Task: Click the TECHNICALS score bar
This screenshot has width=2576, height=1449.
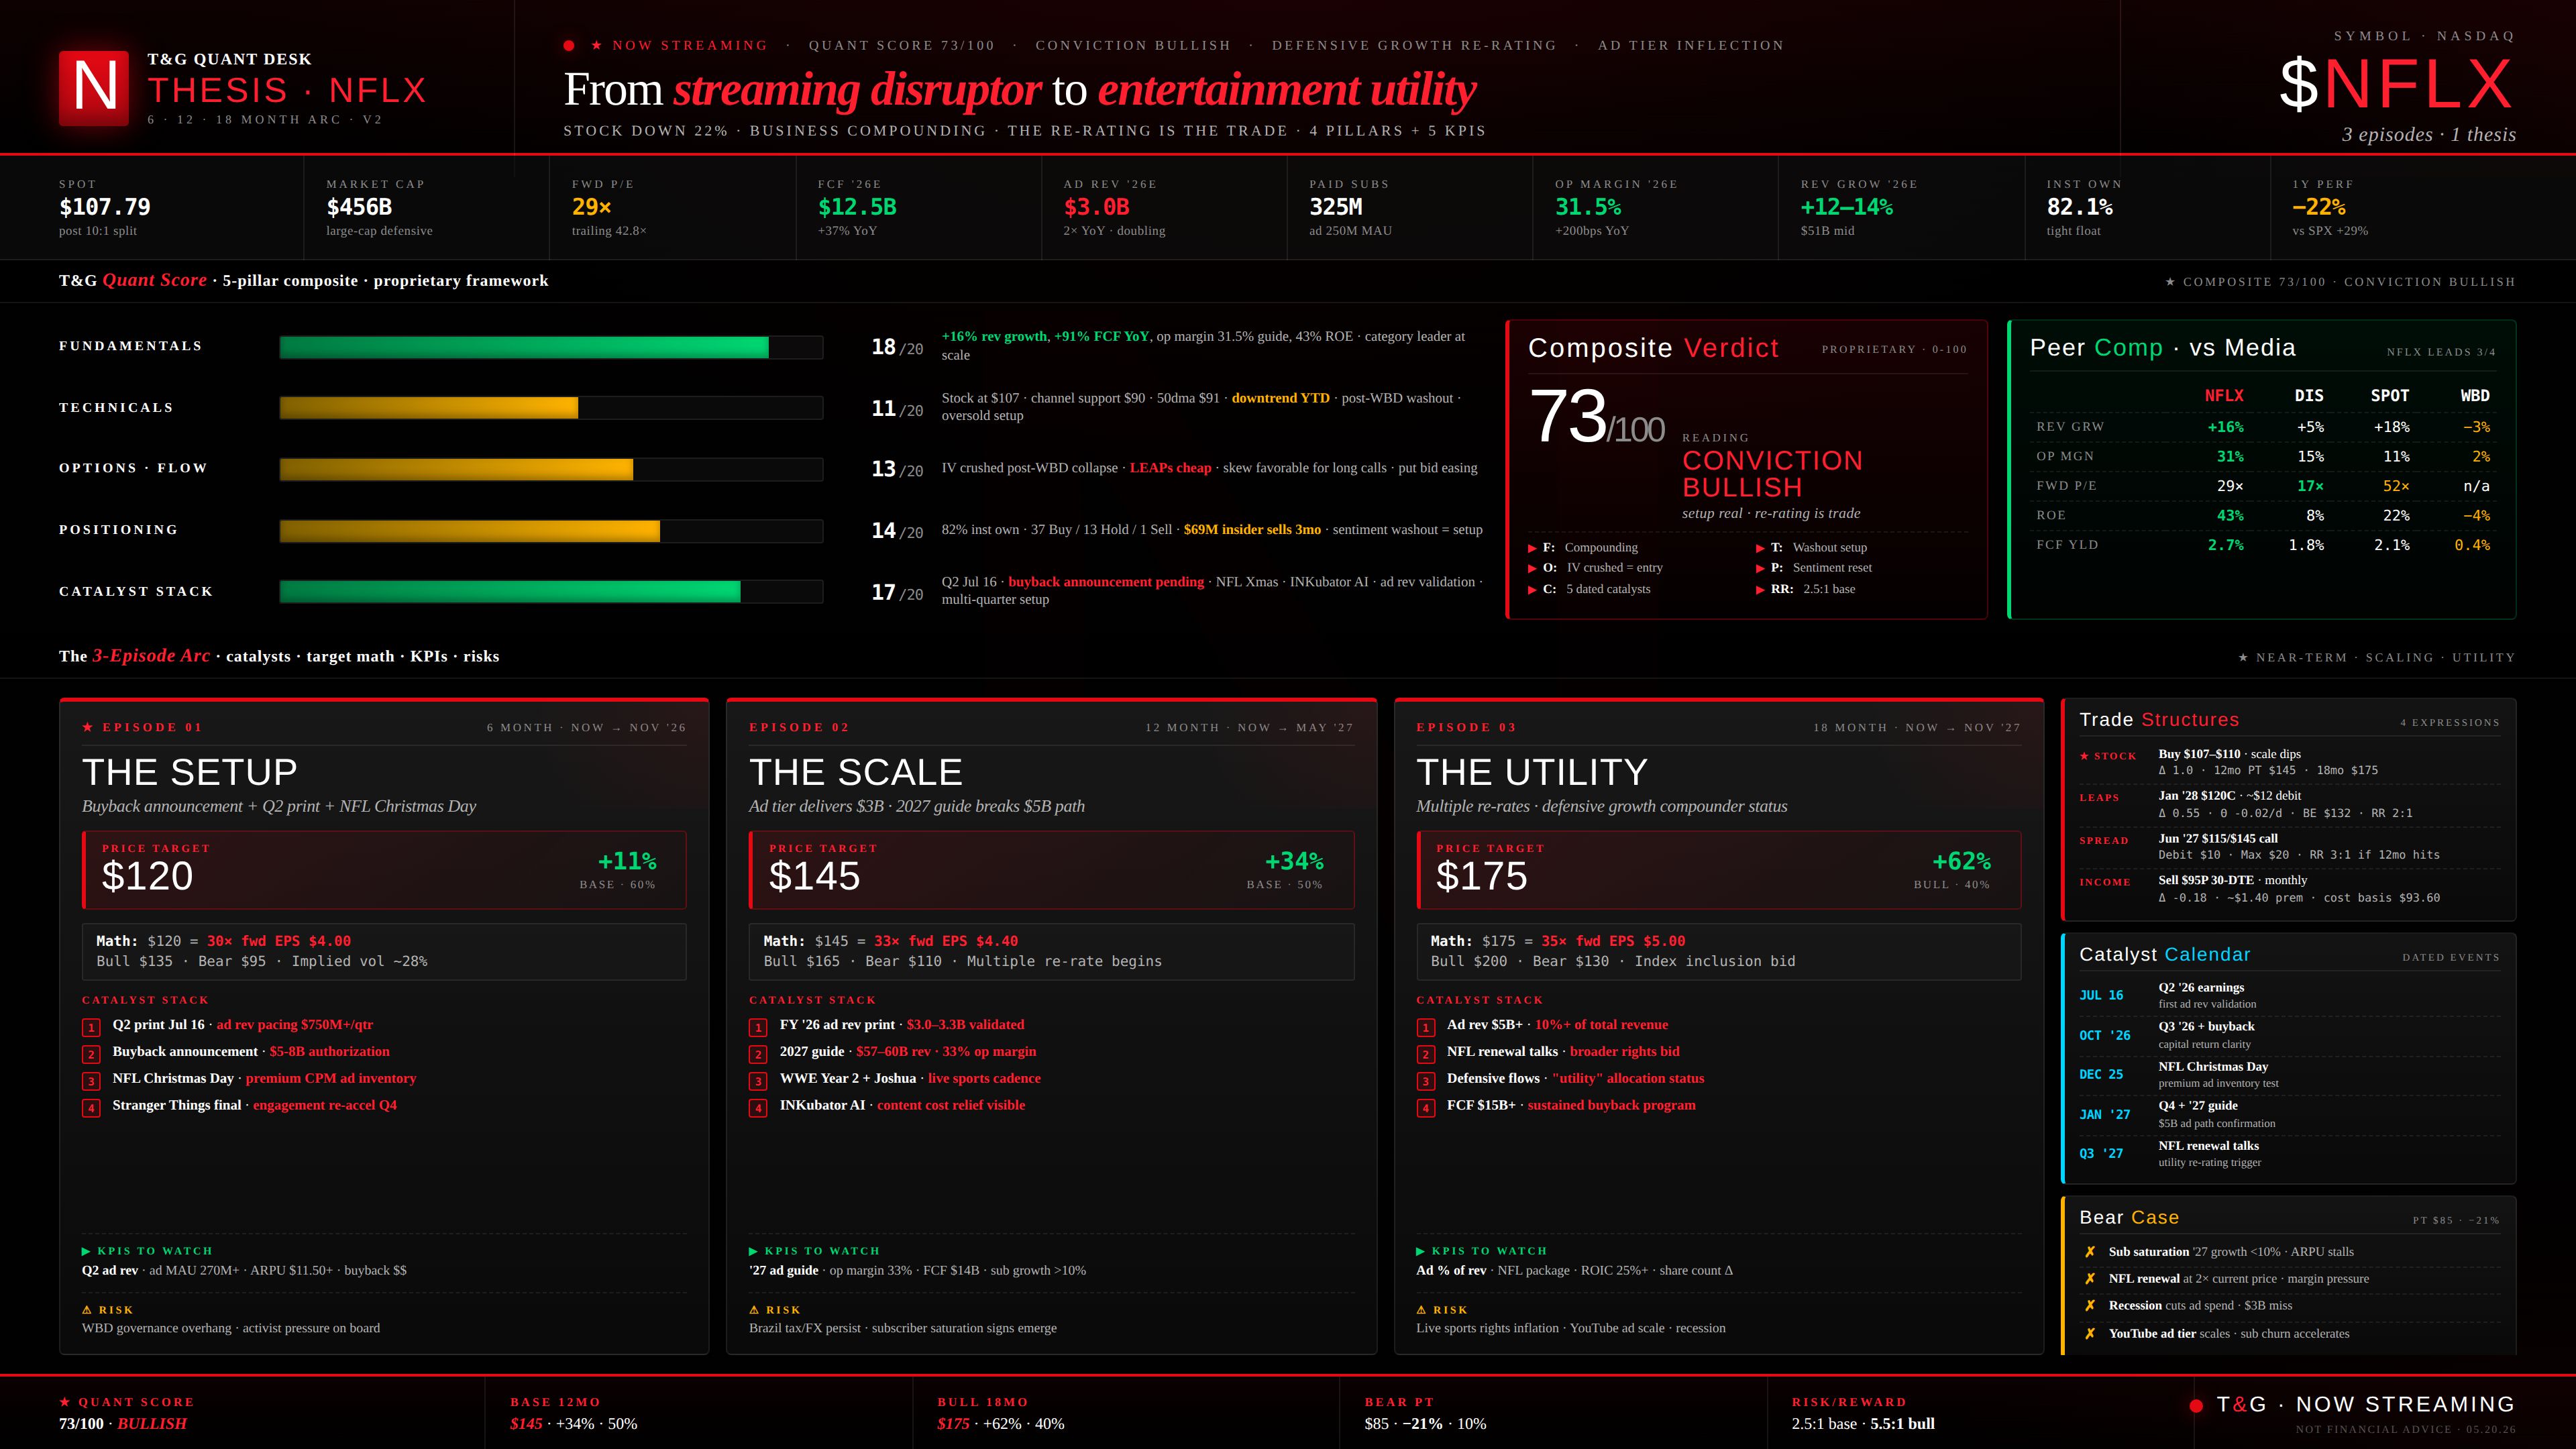Action: pos(551,408)
